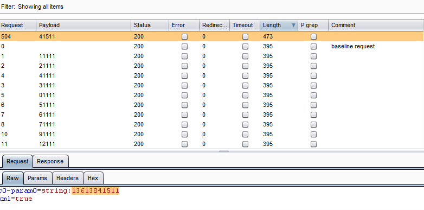
Task: Sort by the Request column header
Action: pos(18,25)
